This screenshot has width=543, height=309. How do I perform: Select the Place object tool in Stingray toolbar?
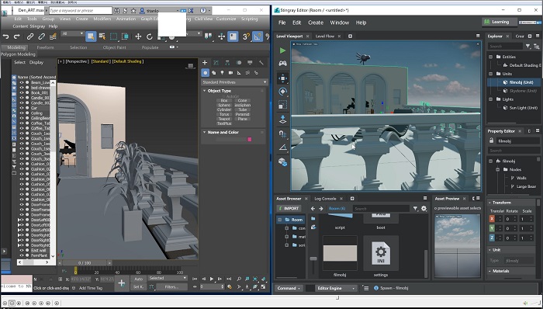coord(282,120)
